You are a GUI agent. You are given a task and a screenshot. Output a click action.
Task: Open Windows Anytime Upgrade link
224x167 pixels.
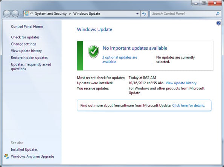click(32, 156)
